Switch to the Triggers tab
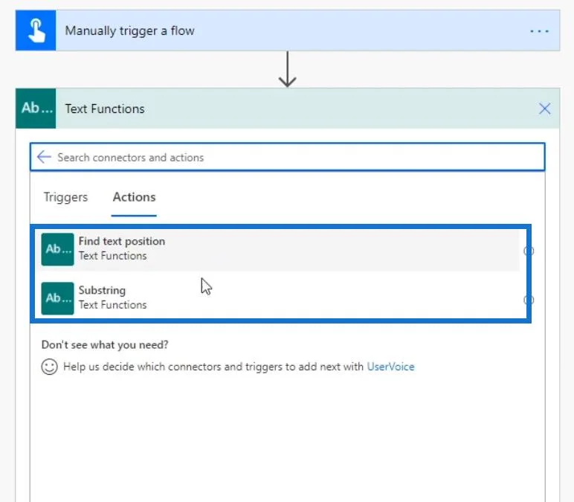The height and width of the screenshot is (502, 574). point(66,197)
